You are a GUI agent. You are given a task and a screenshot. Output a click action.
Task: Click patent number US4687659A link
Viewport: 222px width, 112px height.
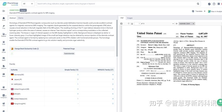(14, 10)
